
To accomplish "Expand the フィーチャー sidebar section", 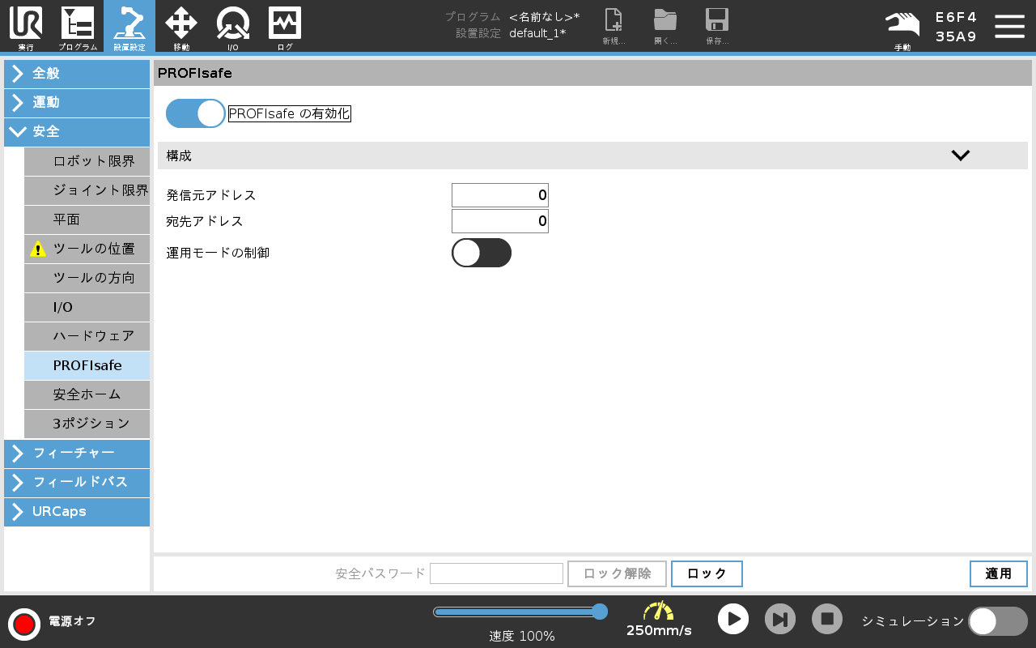I will [x=77, y=453].
